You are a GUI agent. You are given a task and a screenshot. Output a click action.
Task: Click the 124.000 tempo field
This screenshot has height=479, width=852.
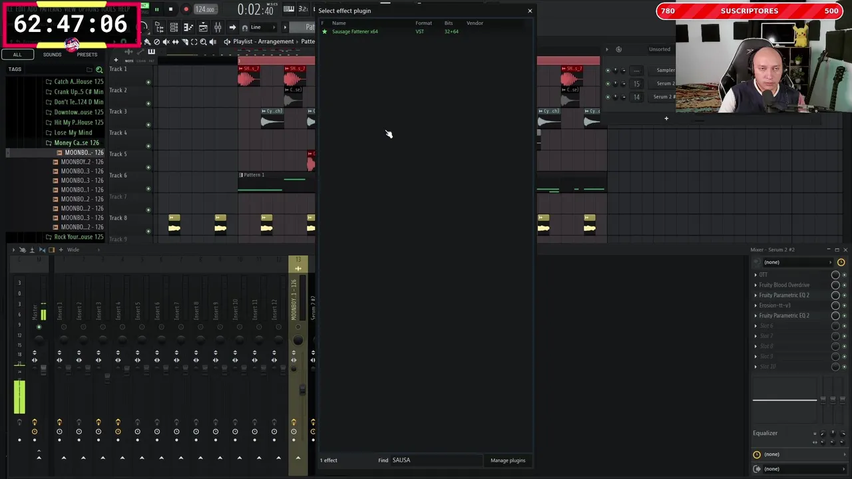[204, 9]
